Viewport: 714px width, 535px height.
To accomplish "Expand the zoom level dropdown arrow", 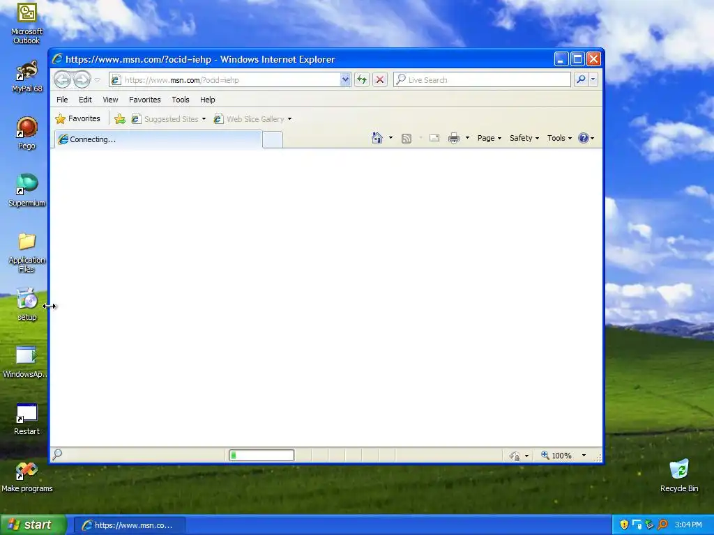I will coord(584,456).
